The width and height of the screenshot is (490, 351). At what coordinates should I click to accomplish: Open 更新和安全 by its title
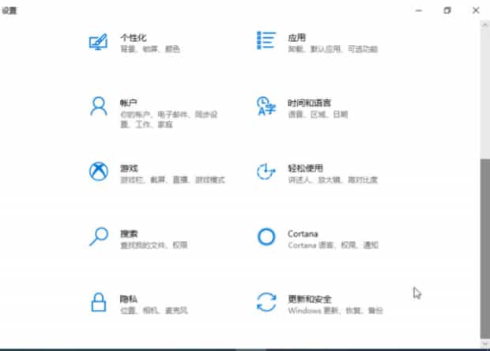tap(309, 298)
